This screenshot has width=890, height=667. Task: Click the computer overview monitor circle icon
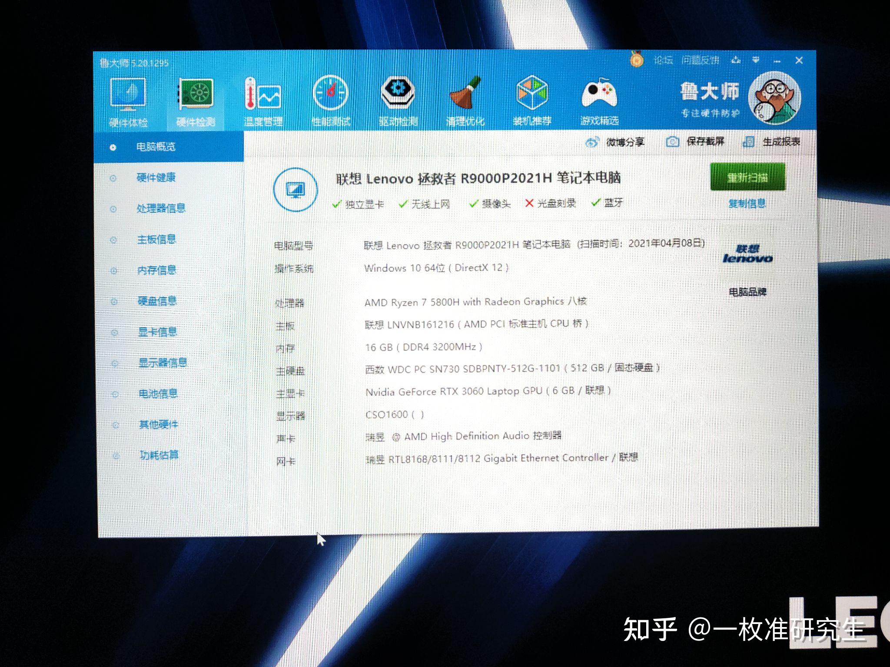pos(296,190)
